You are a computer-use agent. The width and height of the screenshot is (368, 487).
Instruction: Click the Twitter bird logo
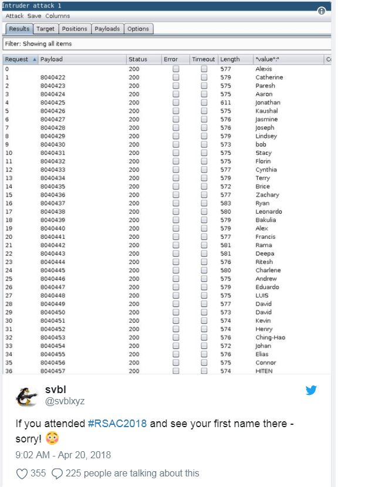[311, 390]
